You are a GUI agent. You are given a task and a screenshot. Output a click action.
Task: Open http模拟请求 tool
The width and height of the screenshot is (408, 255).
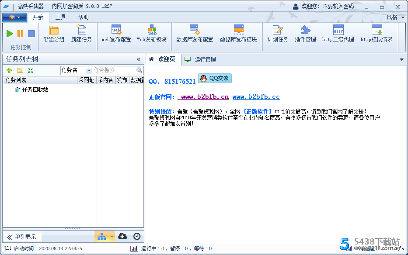click(376, 35)
